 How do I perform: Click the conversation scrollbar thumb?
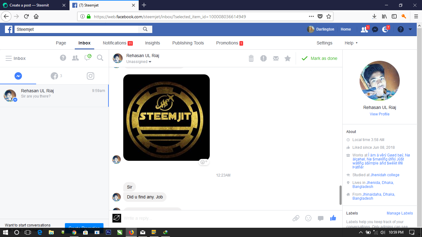(x=340, y=195)
